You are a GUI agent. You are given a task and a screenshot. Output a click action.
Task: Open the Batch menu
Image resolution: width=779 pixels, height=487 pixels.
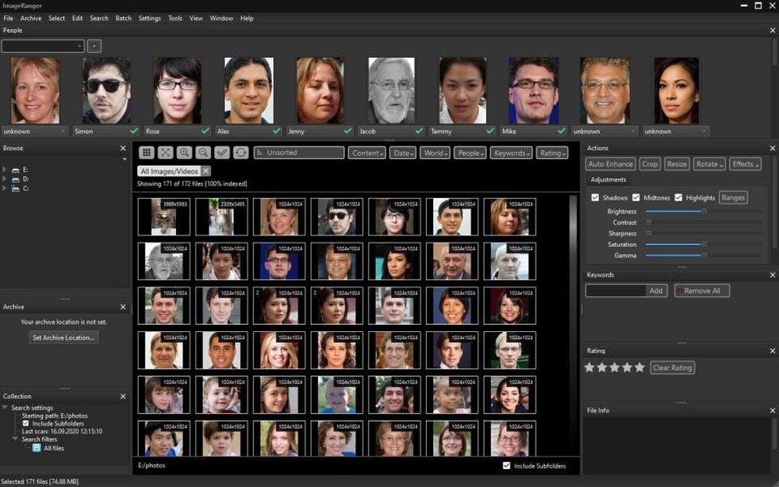coord(123,18)
